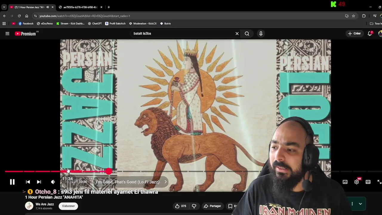Switch the player to theater mode

click(x=368, y=182)
